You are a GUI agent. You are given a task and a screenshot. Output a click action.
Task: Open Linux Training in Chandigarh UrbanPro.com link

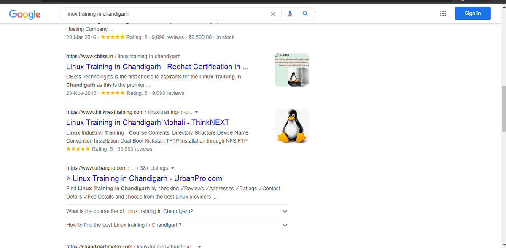pyautogui.click(x=148, y=178)
